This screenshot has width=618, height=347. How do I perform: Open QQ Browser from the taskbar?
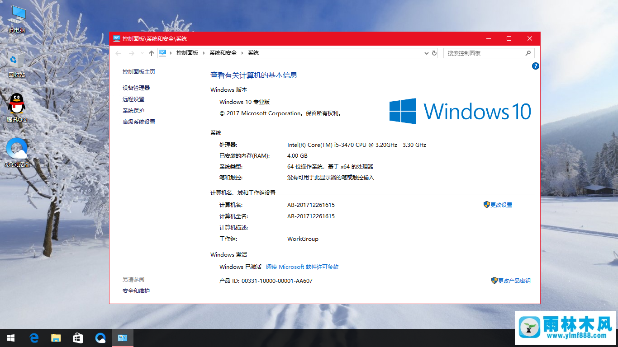click(100, 338)
